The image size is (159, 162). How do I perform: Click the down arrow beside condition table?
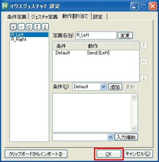[x=144, y=78]
